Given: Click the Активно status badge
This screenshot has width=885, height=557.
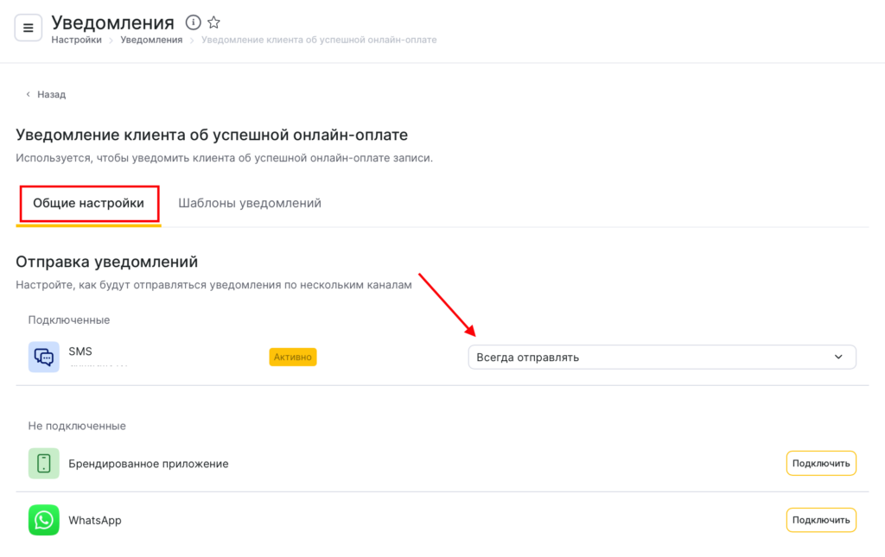Looking at the screenshot, I should click(x=293, y=357).
